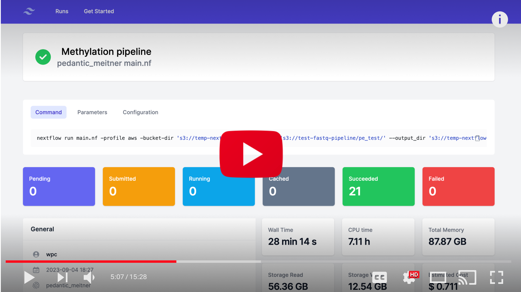This screenshot has width=521, height=292.
Task: Click the Succeeded 21 status card
Action: pyautogui.click(x=378, y=187)
